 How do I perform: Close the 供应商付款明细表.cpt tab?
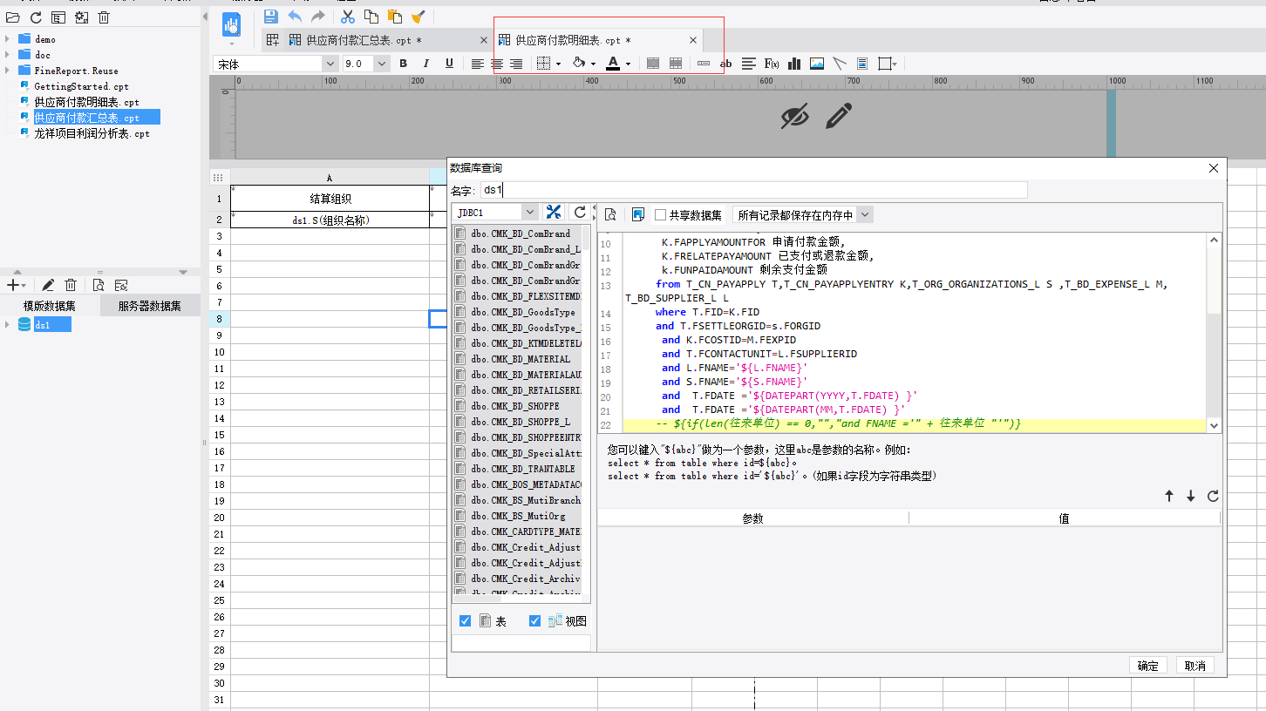(693, 40)
